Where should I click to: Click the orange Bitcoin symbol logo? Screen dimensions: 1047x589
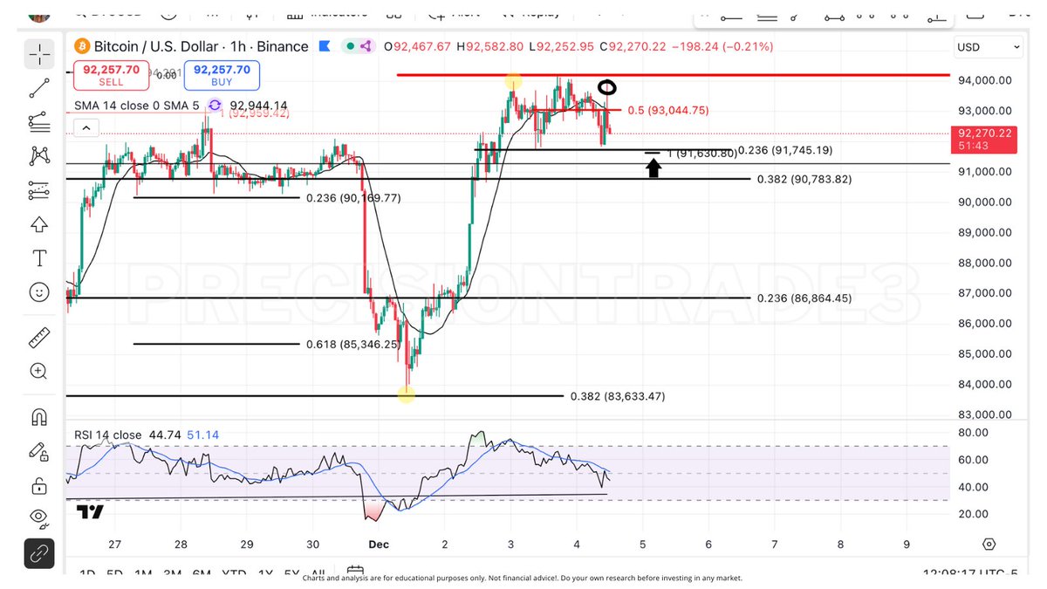(80, 46)
